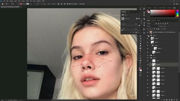Click the fx layer style icon
Image resolution: width=180 pixels, height=101 pixels.
164,100
